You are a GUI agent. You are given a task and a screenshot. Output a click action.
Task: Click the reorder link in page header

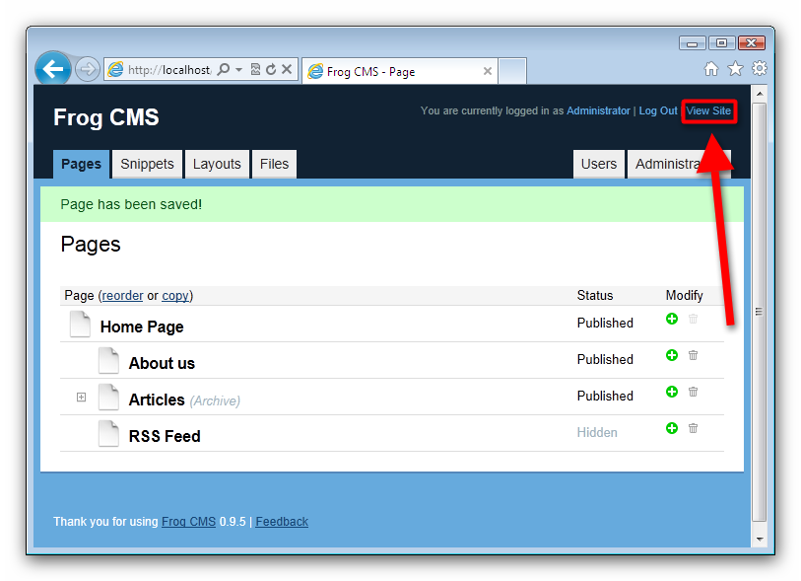122,296
